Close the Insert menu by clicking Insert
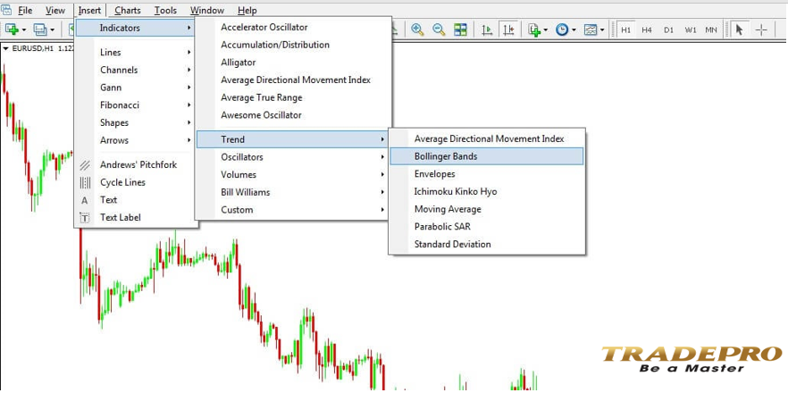 pyautogui.click(x=90, y=10)
